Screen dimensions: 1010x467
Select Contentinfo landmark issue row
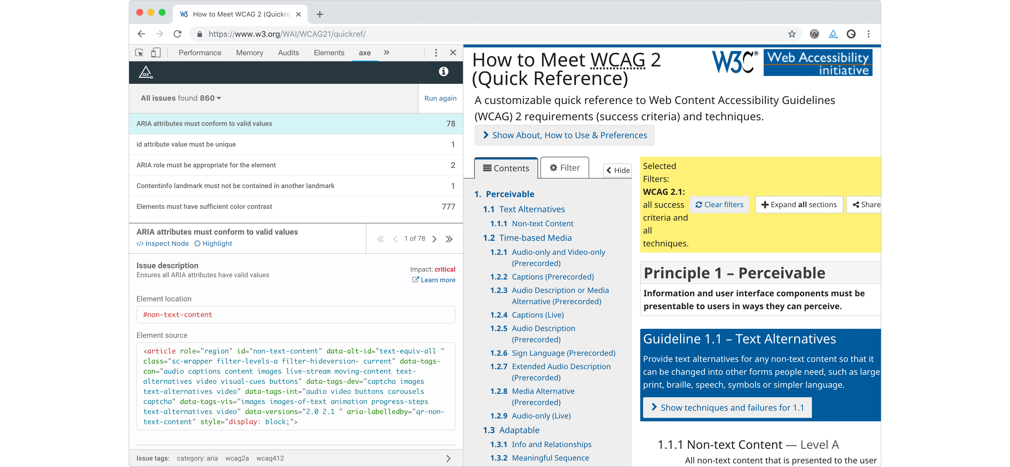[296, 186]
